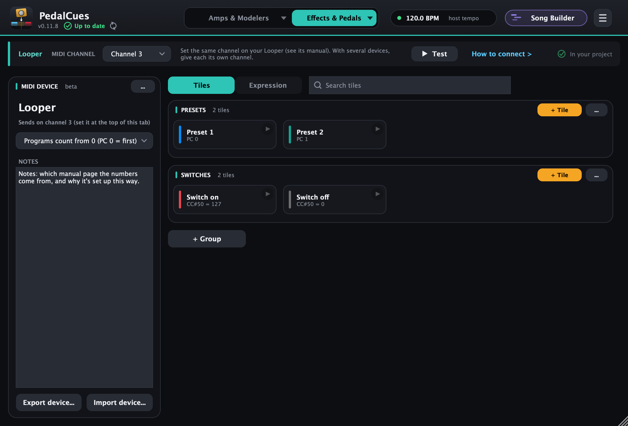Open the Programs count from 0 dropdown
The width and height of the screenshot is (628, 426).
click(84, 141)
